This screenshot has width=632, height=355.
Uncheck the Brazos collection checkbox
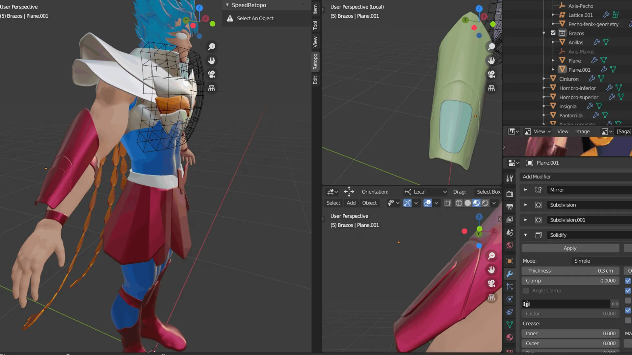pos(553,33)
